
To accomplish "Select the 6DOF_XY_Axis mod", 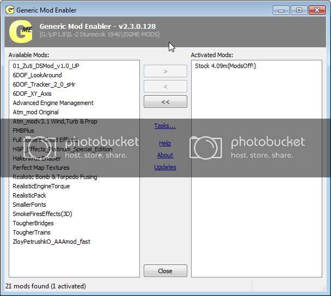I will tap(32, 94).
